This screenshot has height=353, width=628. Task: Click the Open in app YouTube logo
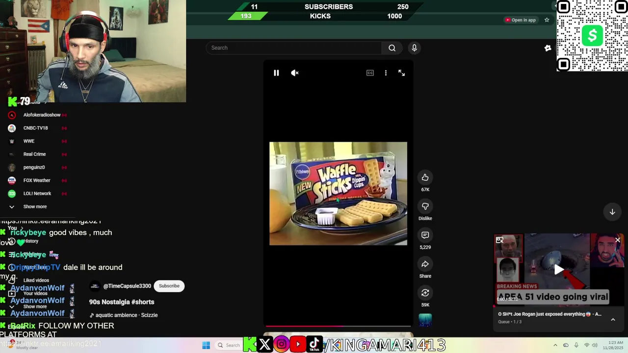[507, 20]
